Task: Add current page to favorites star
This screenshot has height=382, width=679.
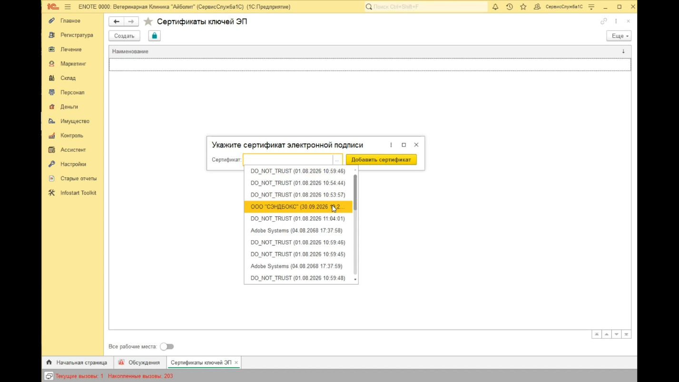Action: click(148, 21)
